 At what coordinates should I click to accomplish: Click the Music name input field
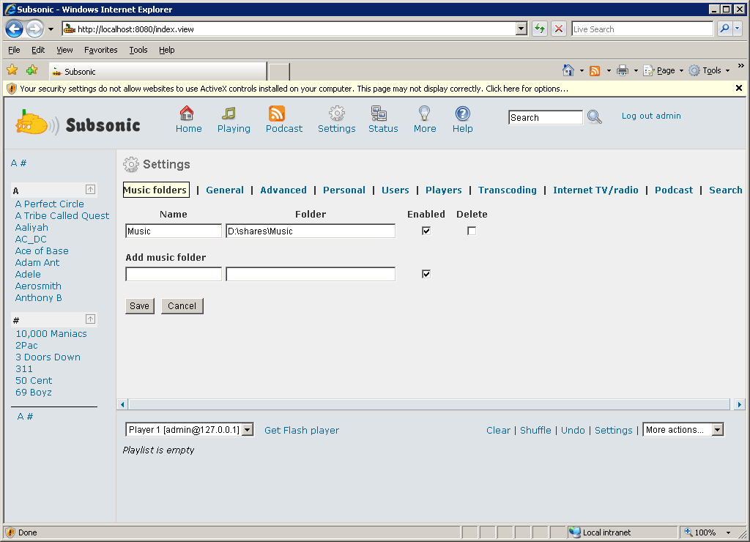click(x=174, y=231)
